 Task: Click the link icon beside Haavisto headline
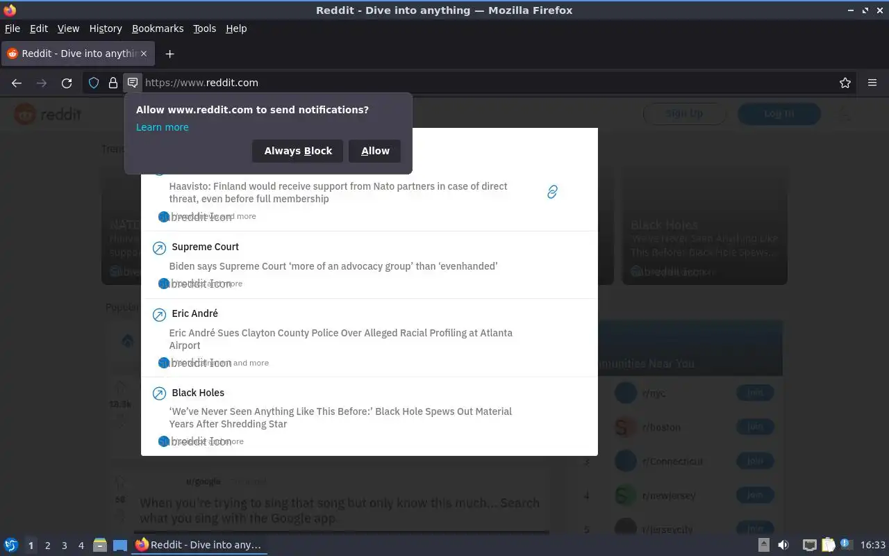pyautogui.click(x=552, y=192)
